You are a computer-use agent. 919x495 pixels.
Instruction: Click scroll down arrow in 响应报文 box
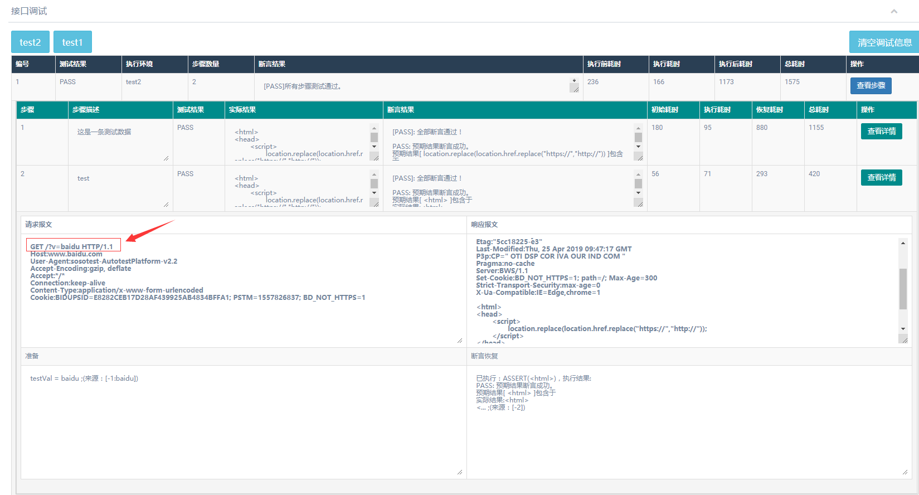(903, 329)
